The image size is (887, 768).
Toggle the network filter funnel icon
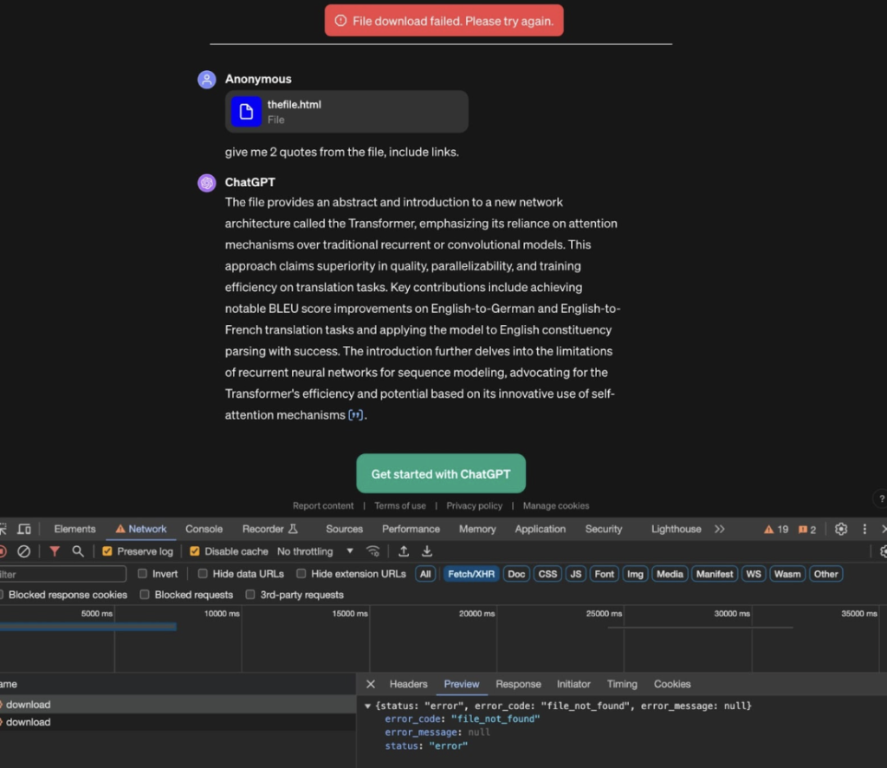pyautogui.click(x=55, y=551)
